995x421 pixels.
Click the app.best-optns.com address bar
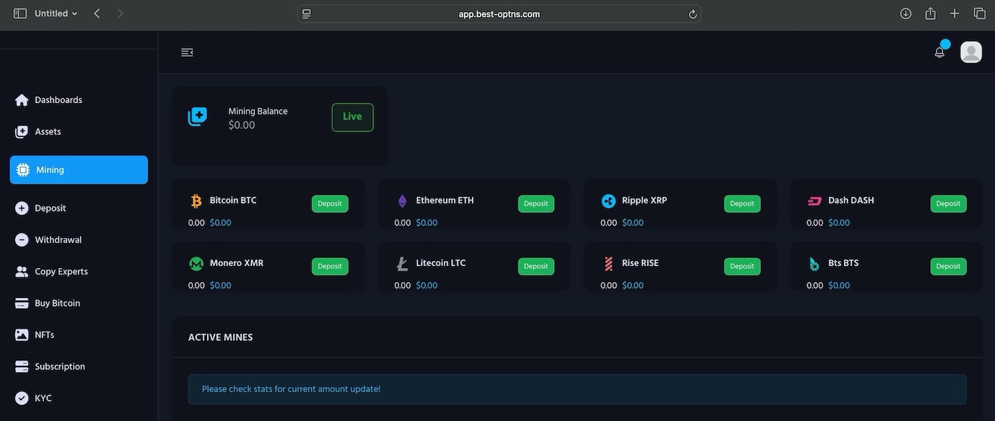click(499, 14)
